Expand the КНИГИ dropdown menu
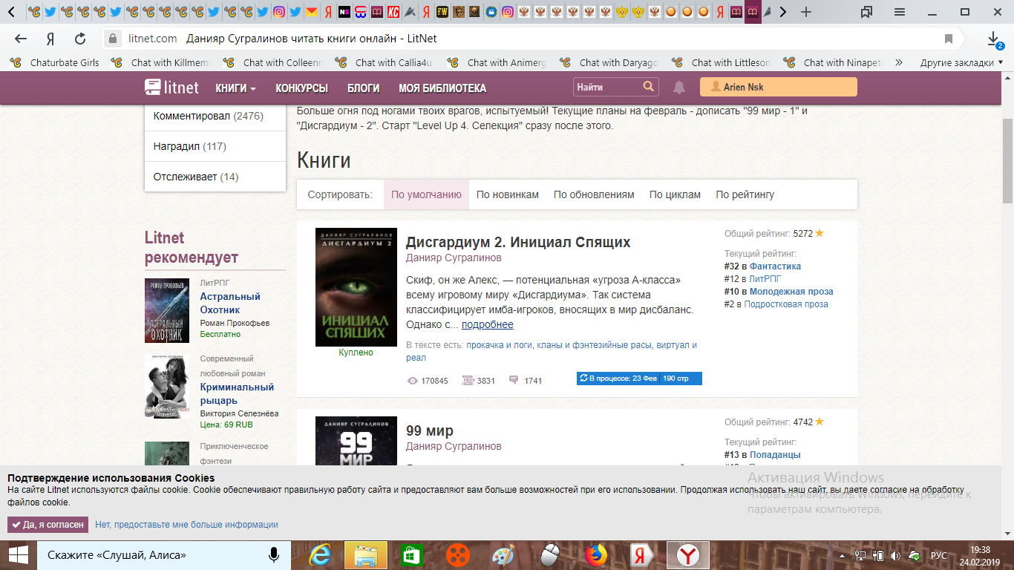This screenshot has height=570, width=1014. pyautogui.click(x=235, y=88)
